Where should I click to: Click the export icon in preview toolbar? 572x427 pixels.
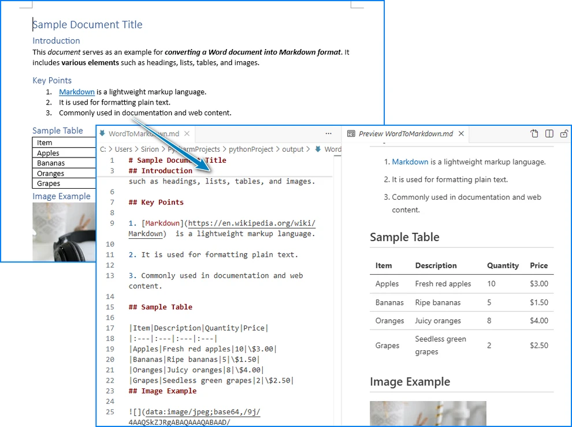tap(534, 133)
